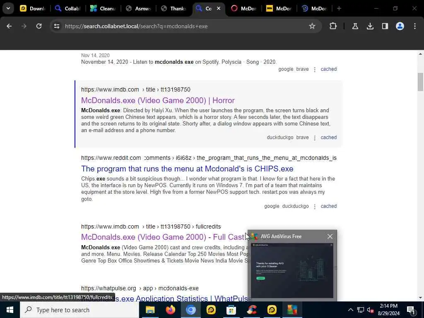Switch to the McDon tab with red circle icon

tap(244, 8)
